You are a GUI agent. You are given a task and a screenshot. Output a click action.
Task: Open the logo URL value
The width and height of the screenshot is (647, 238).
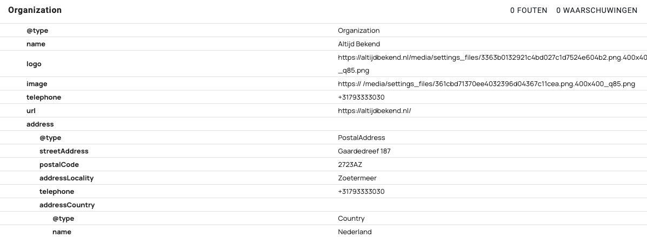tap(492, 64)
